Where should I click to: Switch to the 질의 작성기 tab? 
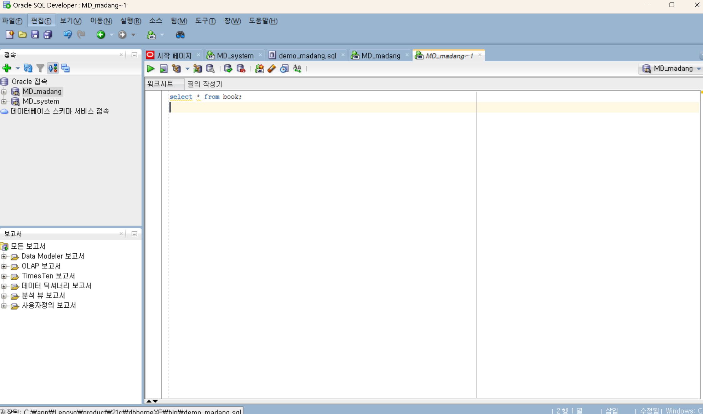[x=205, y=84]
